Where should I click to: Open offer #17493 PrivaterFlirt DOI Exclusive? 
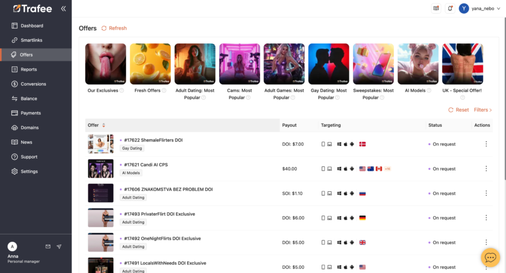[160, 214]
